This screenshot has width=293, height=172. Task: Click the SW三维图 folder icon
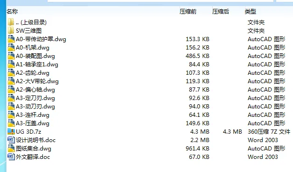(x=11, y=31)
